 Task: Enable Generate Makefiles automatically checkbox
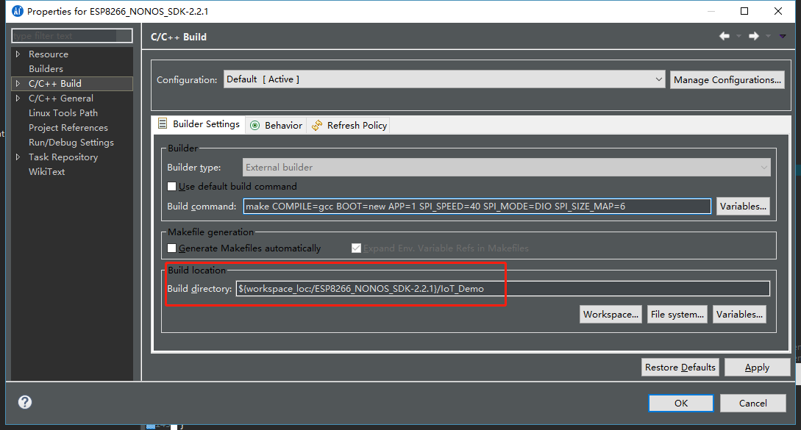pyautogui.click(x=171, y=248)
